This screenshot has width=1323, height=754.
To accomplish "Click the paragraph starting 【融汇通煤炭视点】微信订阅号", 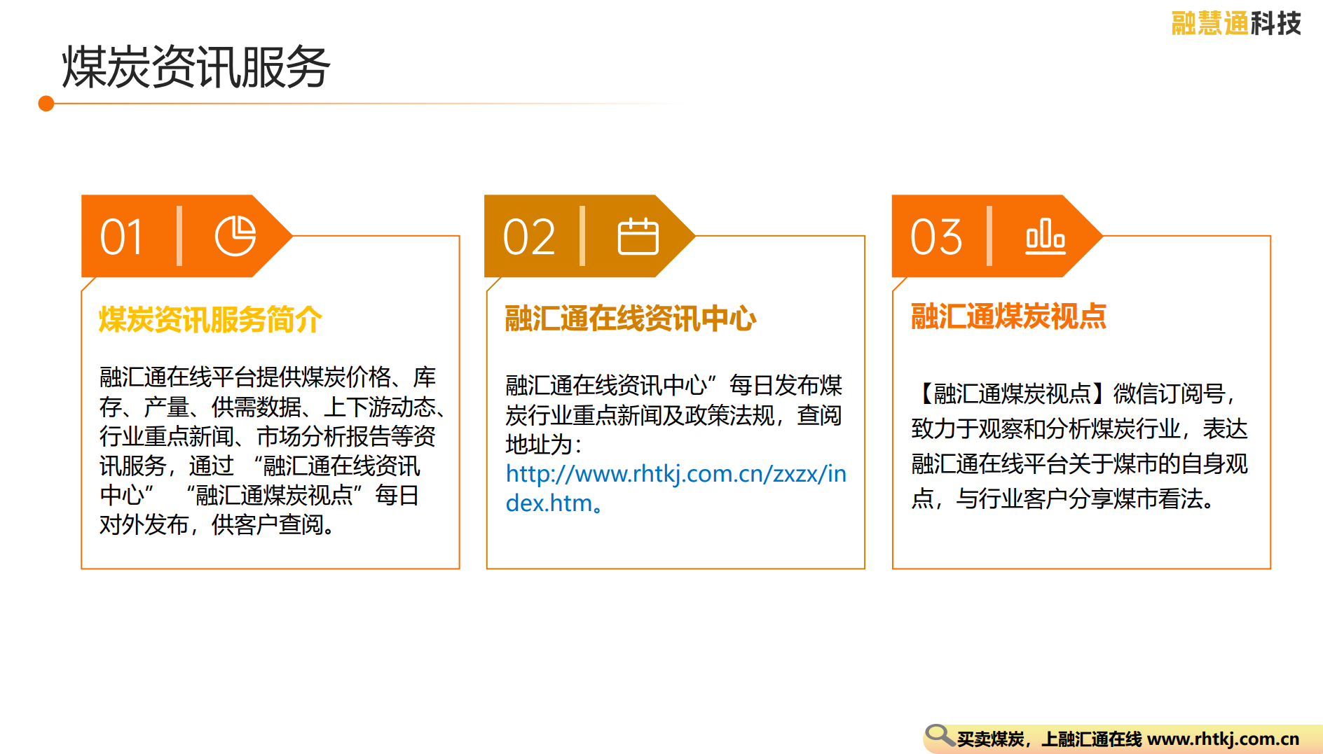I will (1079, 446).
